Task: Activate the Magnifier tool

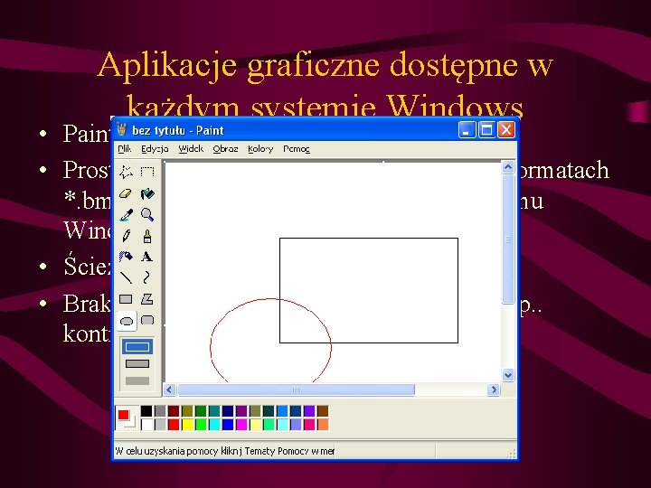Action: [147, 214]
